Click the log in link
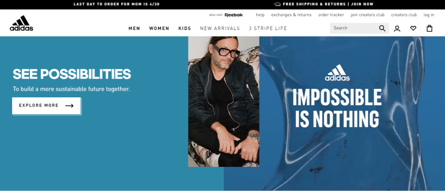445x191 pixels. [x=429, y=15]
